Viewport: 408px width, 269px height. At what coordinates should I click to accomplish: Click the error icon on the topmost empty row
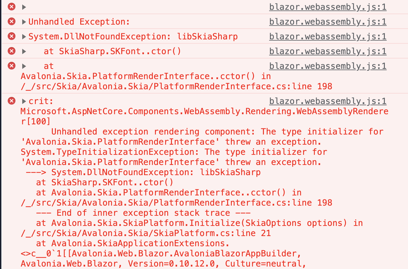[11, 7]
